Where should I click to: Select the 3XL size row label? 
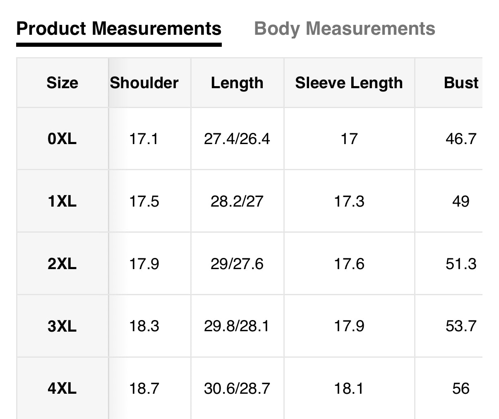pyautogui.click(x=62, y=326)
